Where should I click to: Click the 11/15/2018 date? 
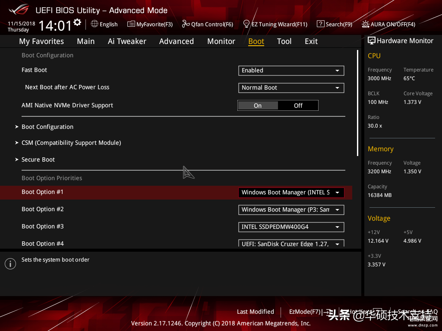(22, 24)
